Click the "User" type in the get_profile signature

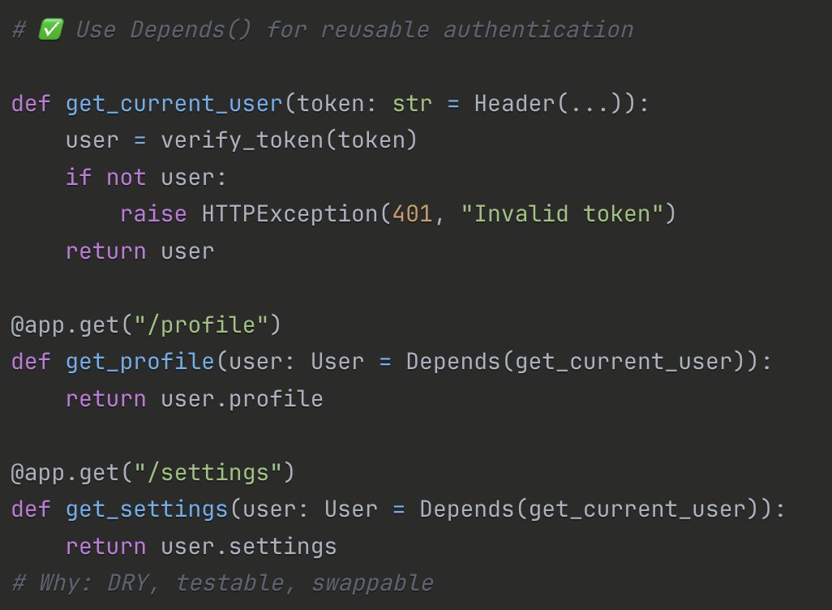[x=337, y=362]
